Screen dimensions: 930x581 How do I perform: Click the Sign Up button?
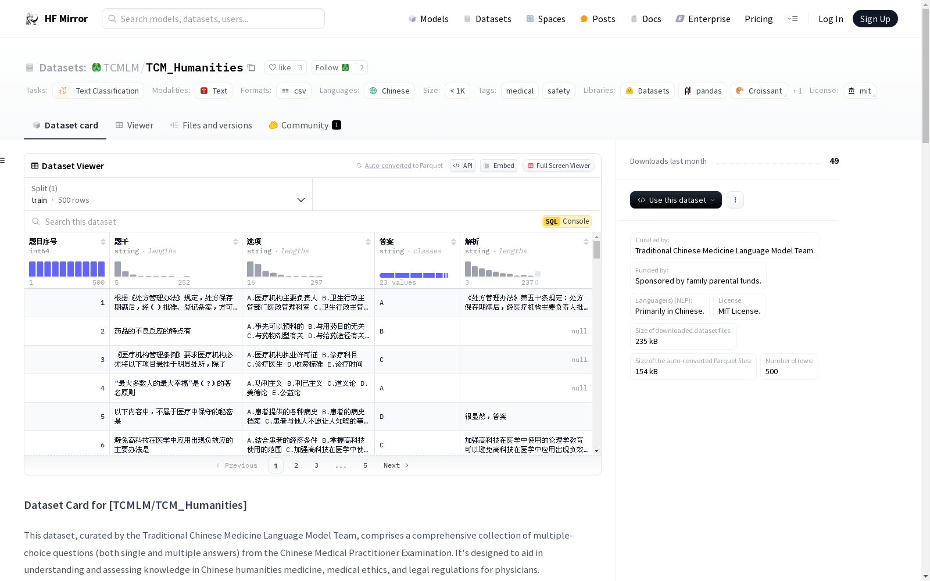pyautogui.click(x=875, y=19)
